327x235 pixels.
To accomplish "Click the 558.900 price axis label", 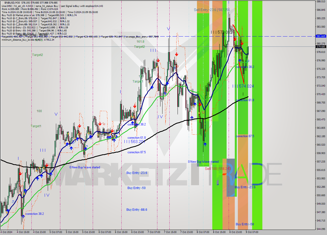I will 321,153.
